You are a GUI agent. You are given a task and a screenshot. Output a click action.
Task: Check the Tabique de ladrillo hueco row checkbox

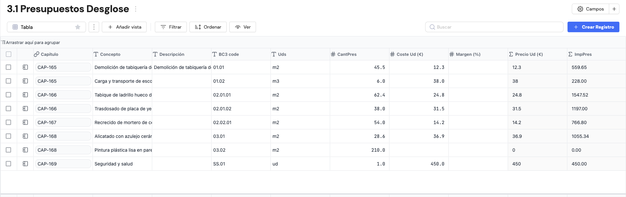click(9, 95)
